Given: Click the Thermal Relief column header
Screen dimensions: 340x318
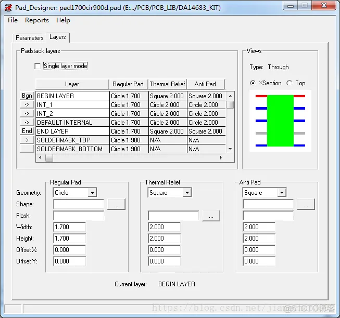Looking at the screenshot, I should (167, 84).
